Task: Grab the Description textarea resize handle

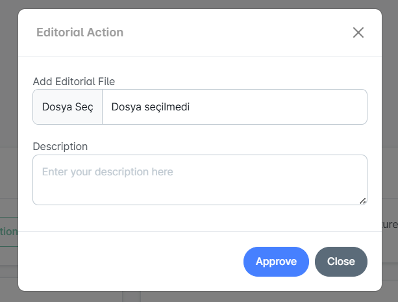Action: pyautogui.click(x=362, y=201)
